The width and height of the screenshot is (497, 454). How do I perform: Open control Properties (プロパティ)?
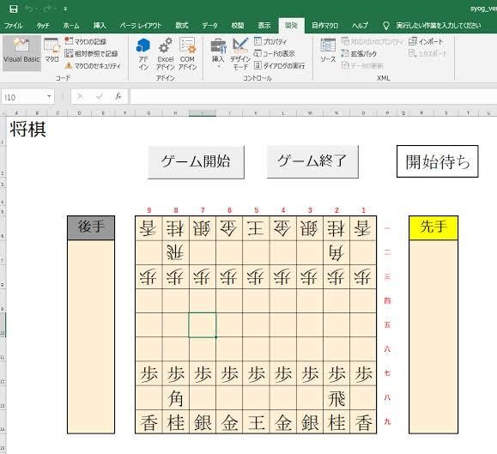pos(270,41)
